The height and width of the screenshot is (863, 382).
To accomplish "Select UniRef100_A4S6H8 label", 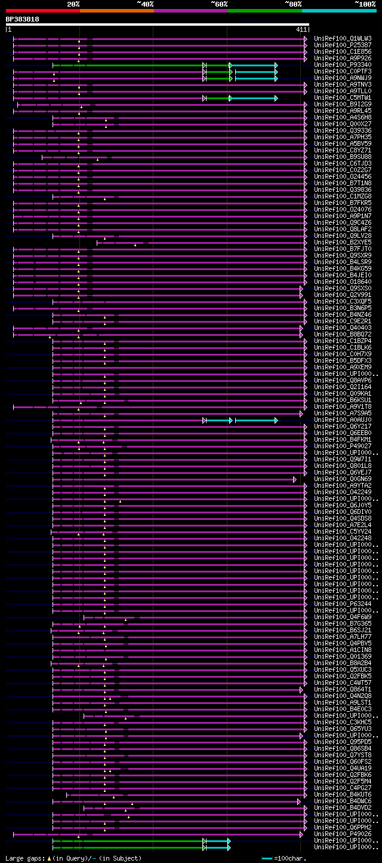I will click(x=343, y=117).
